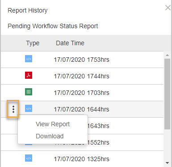Click the Type column header

click(33, 43)
